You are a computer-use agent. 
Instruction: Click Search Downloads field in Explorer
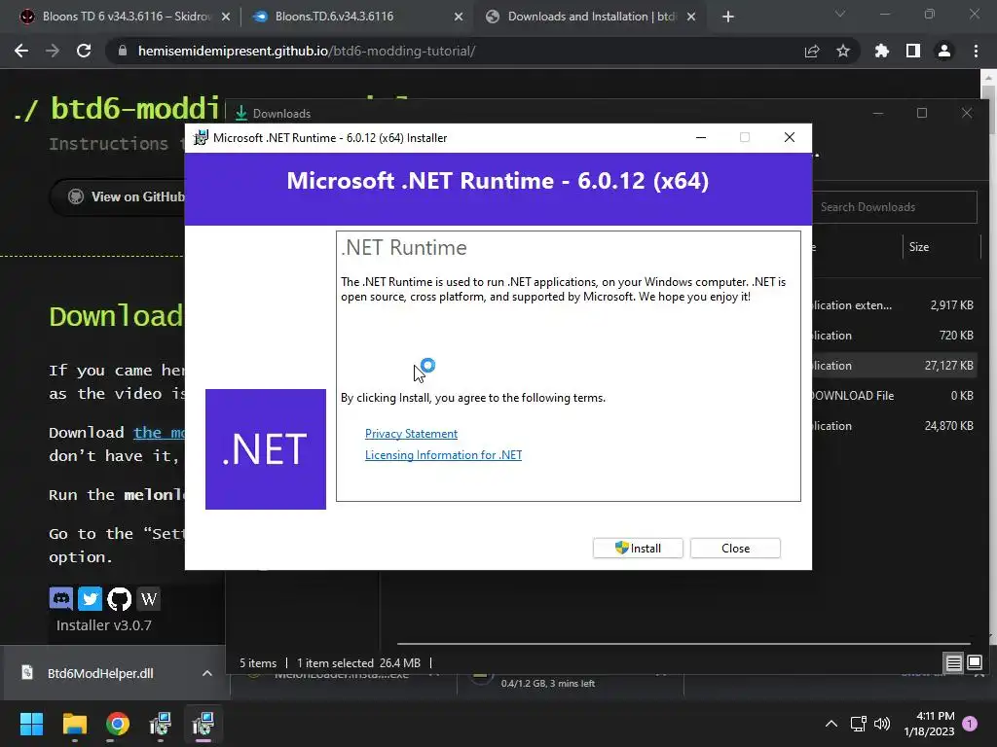pyautogui.click(x=896, y=207)
